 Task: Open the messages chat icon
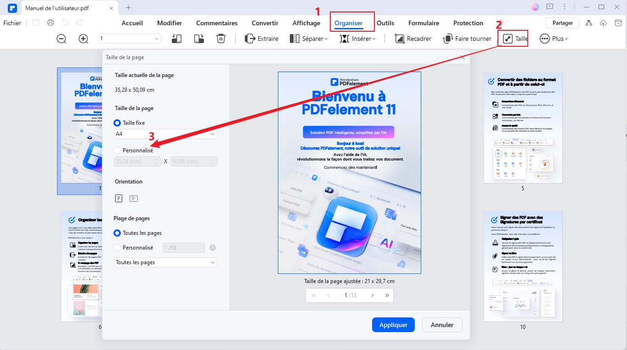coord(550,7)
